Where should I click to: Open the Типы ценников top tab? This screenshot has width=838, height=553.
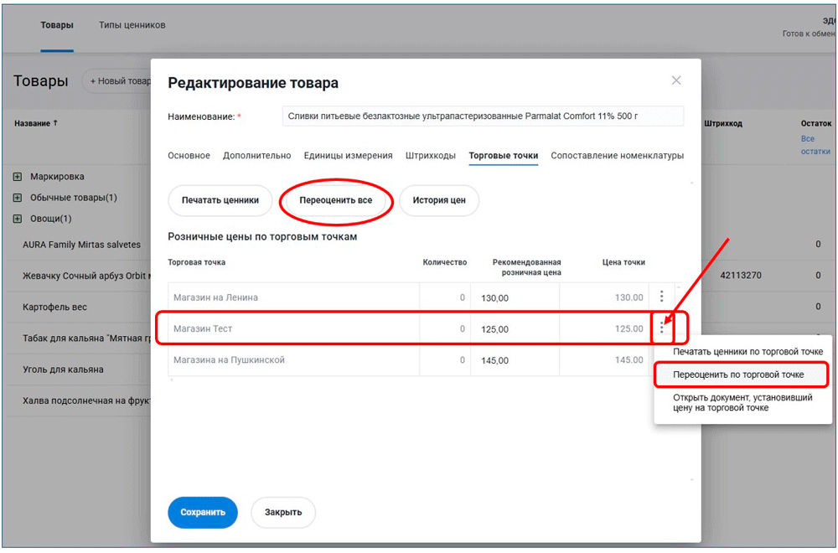point(132,25)
